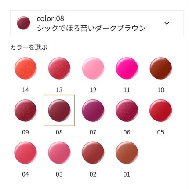Open the color:08 selection box
Viewport: 189px width, 189px height.
tap(97, 23)
